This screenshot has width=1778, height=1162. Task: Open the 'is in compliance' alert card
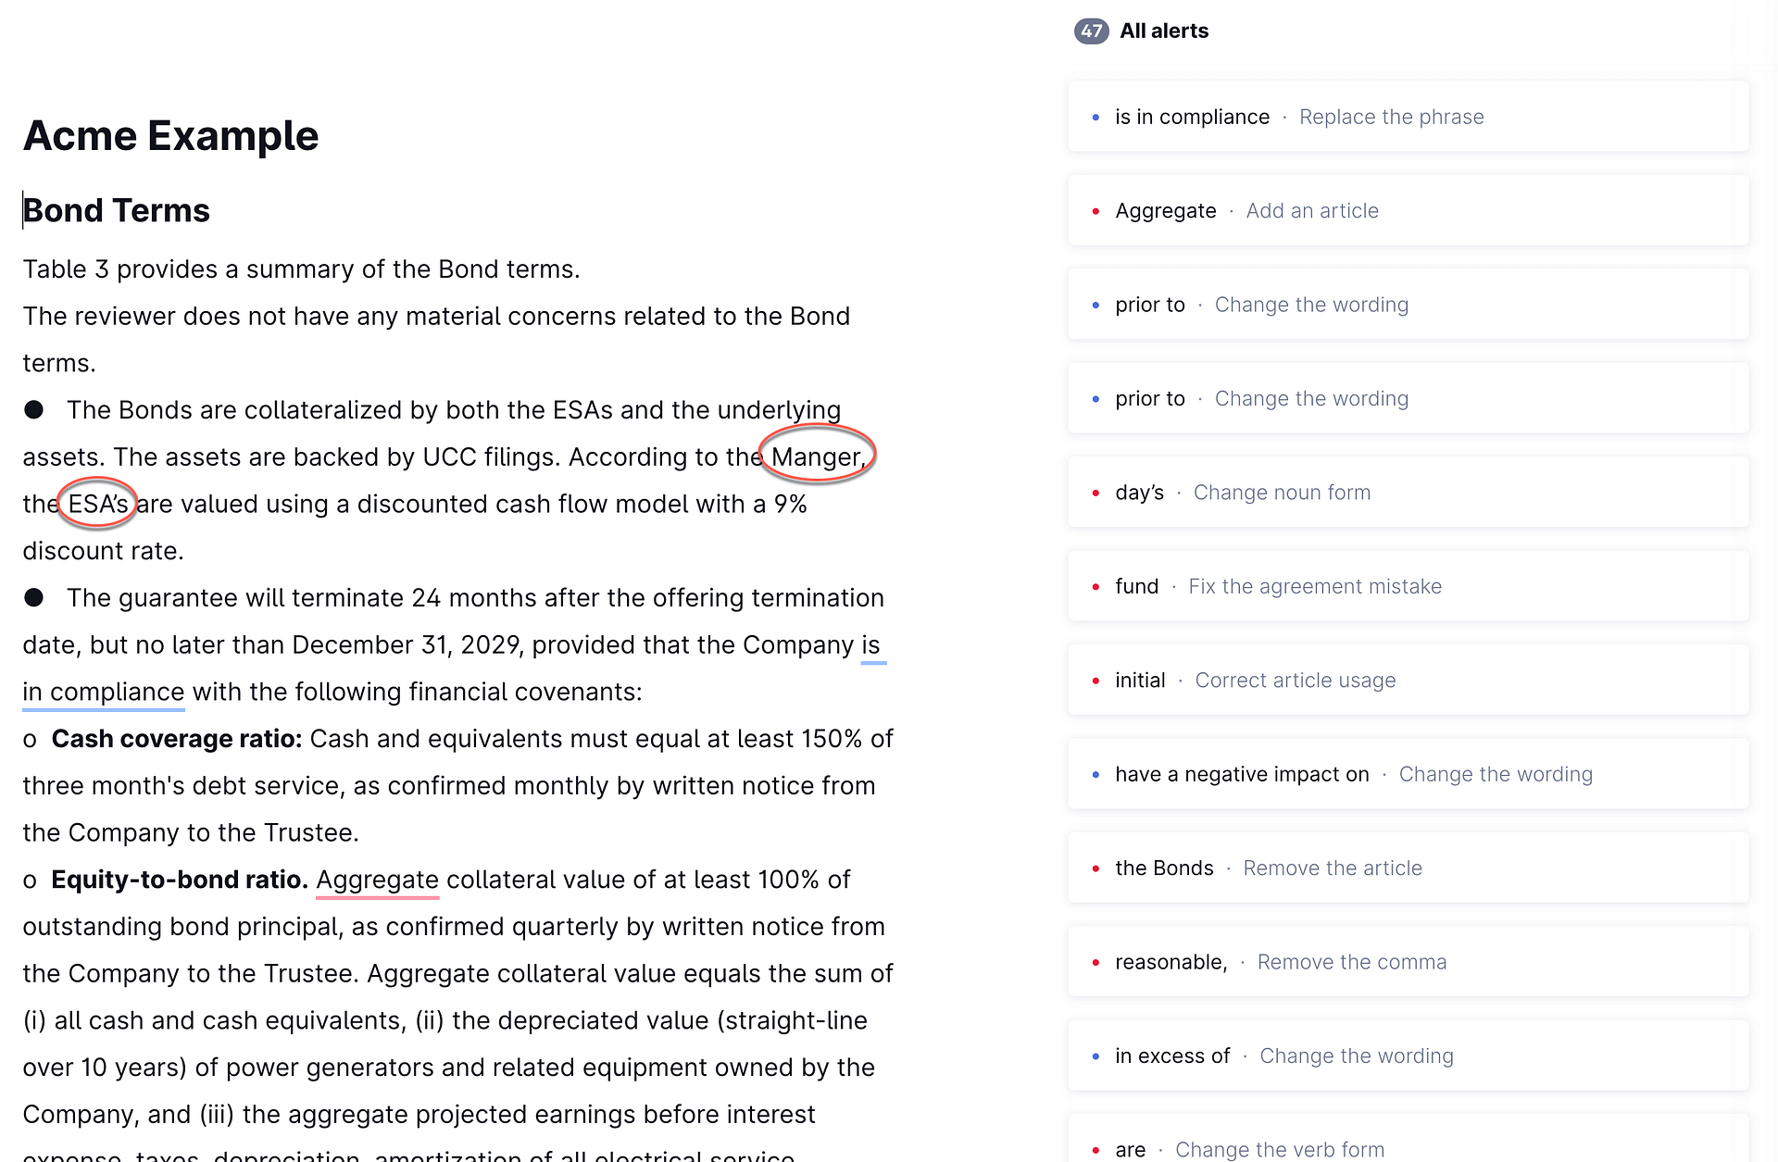(x=1409, y=117)
